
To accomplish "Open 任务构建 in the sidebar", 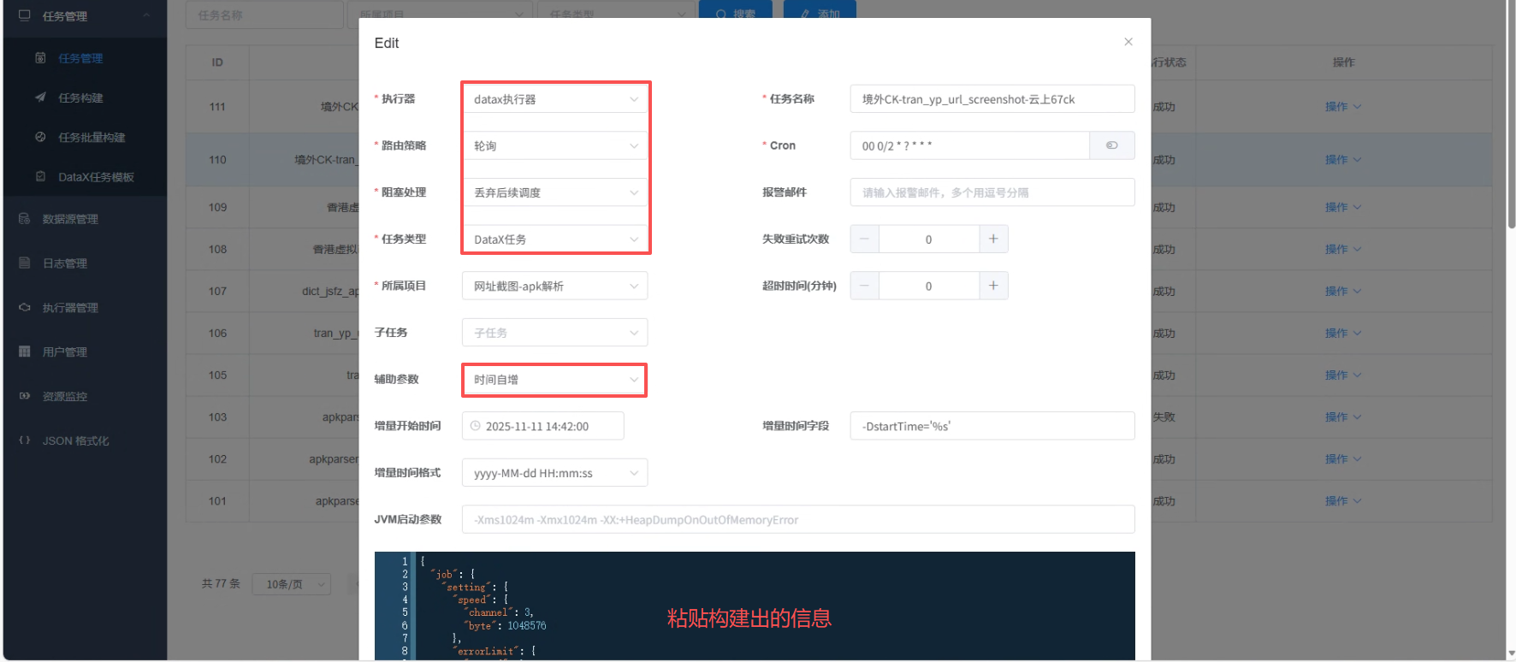I will [x=80, y=98].
